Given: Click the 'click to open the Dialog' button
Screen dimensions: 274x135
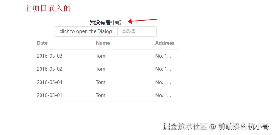Looking at the screenshot, I should pos(85,31).
